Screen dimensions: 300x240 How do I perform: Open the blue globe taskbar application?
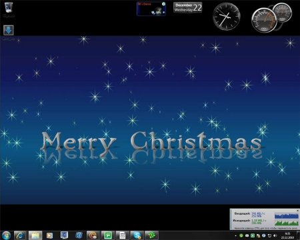pos(79,235)
